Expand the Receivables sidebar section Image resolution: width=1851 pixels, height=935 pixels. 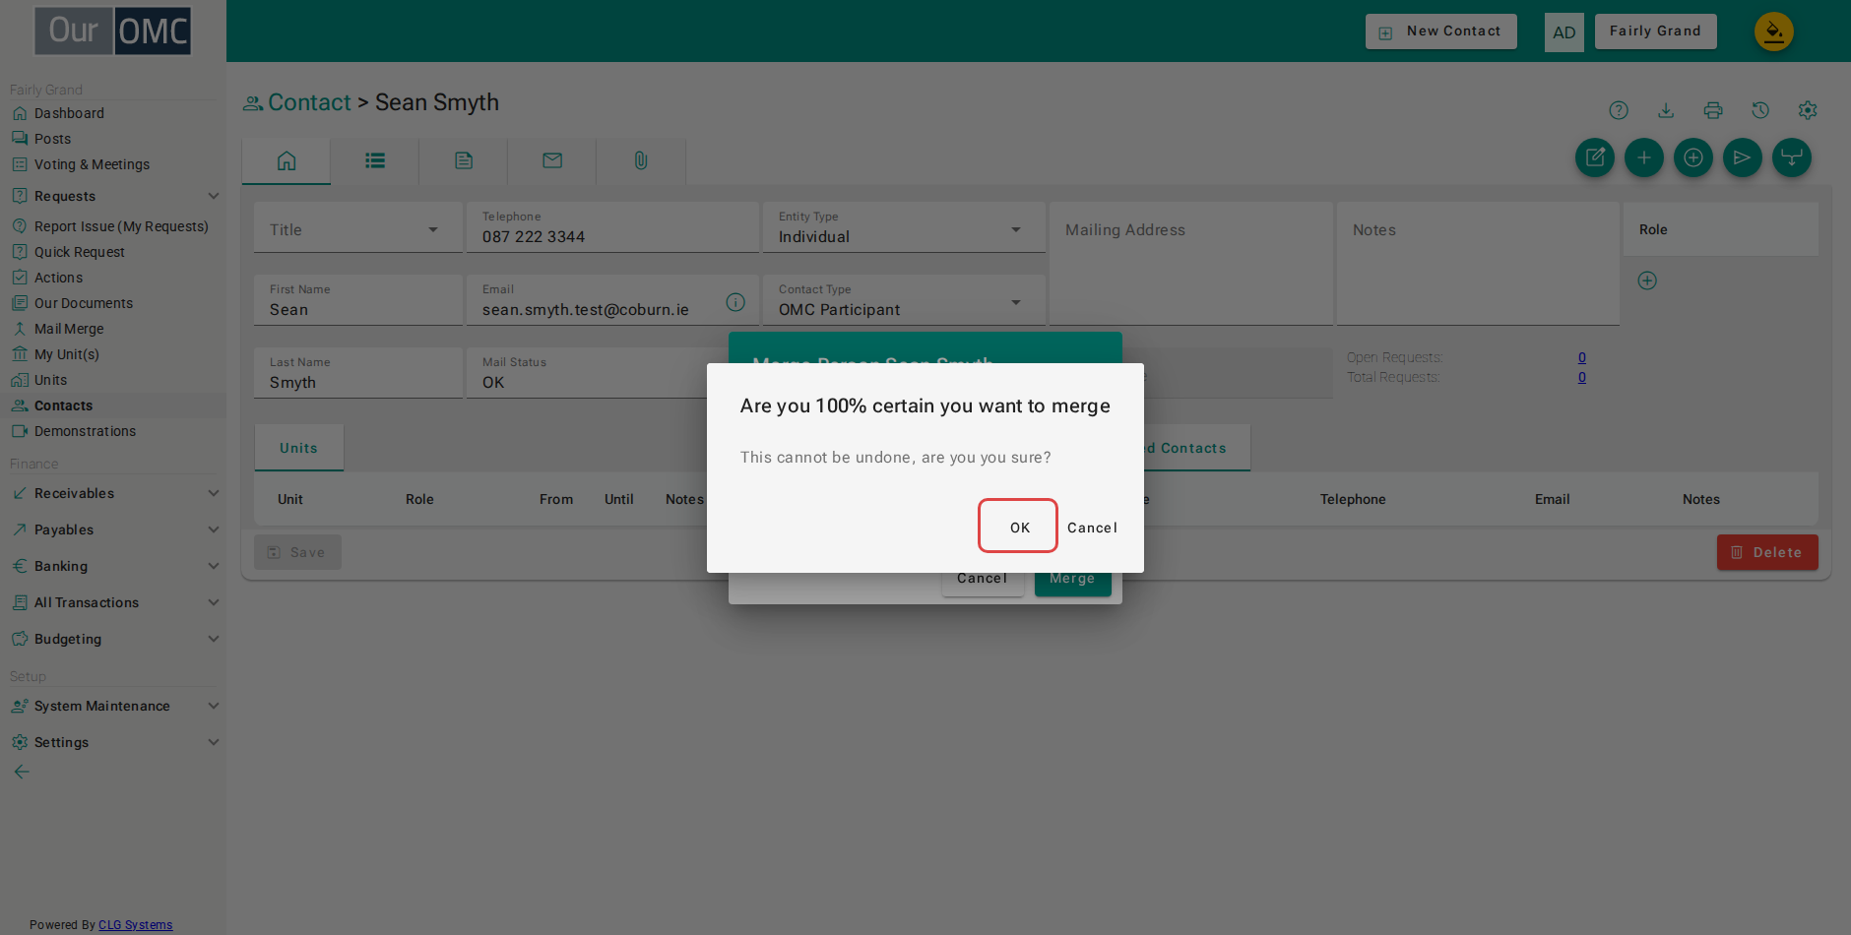(x=113, y=493)
